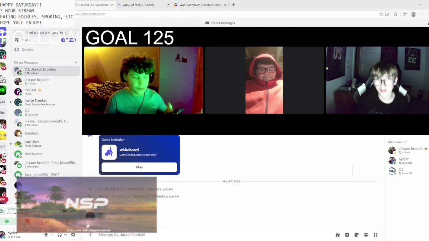Open the Jaxxon brodahl direct message
The height and width of the screenshot is (241, 429).
coord(47,81)
